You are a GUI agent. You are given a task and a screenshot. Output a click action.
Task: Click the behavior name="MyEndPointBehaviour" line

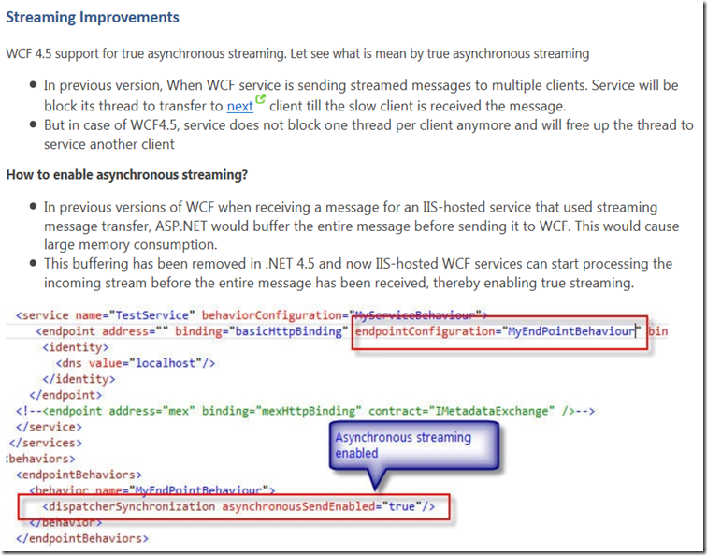point(151,490)
